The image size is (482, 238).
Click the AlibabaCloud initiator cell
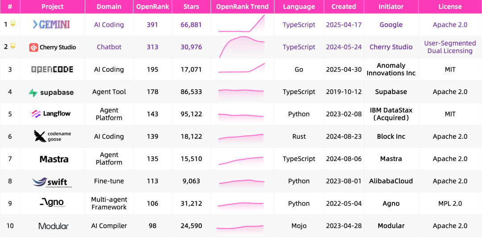click(391, 181)
